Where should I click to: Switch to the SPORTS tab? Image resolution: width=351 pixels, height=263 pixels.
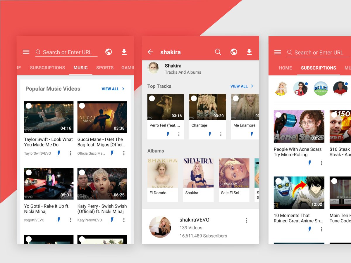(x=105, y=68)
